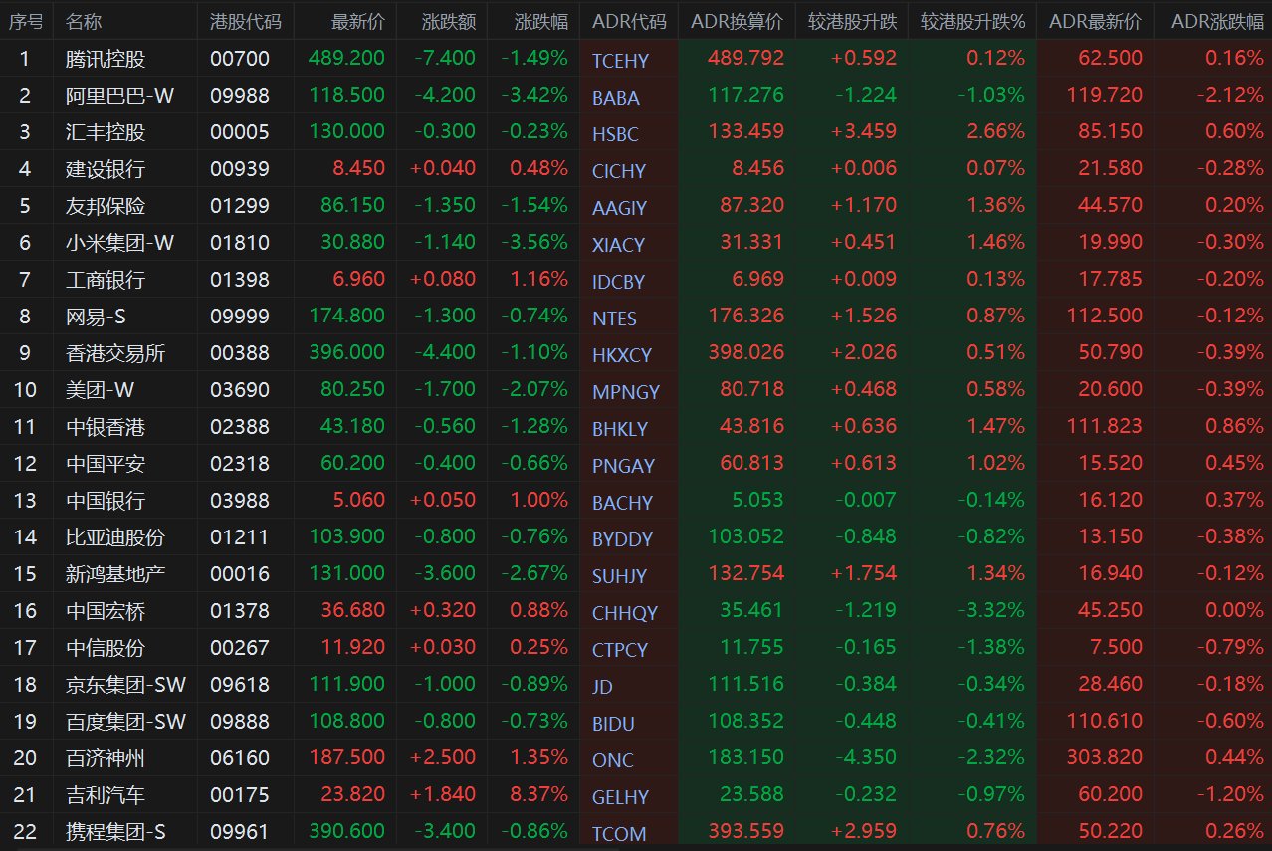Click the 较港股升跌 column header
The image size is (1272, 851).
pyautogui.click(x=852, y=21)
